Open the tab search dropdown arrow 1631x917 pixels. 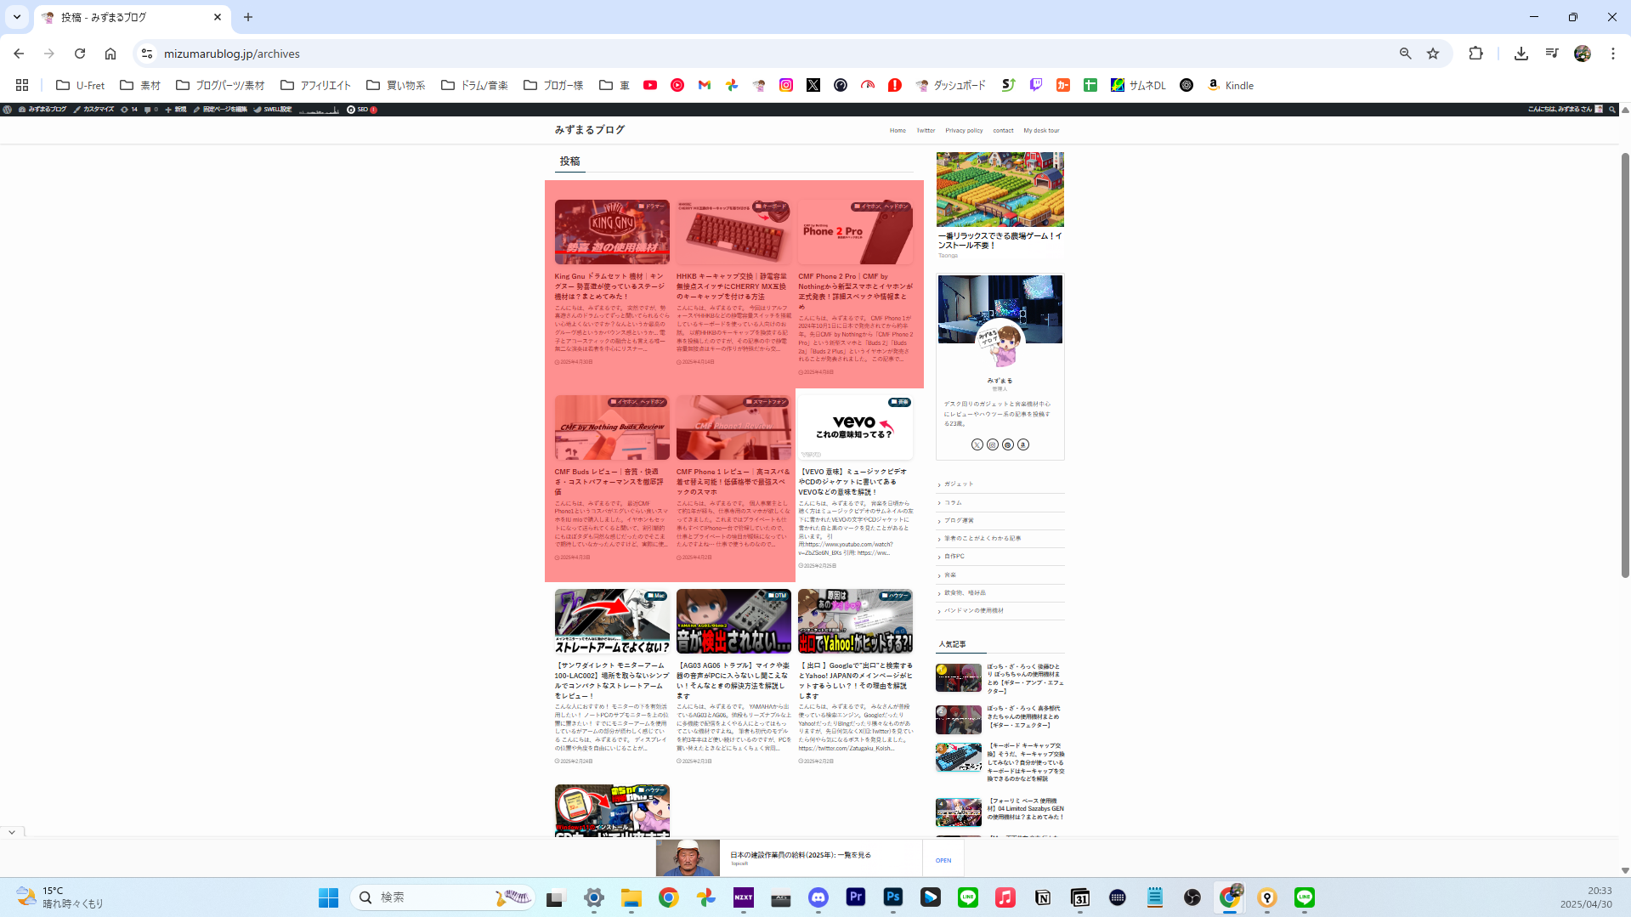click(x=17, y=17)
